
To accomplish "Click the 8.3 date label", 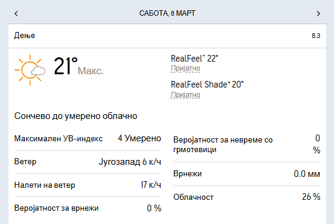I will pos(316,36).
